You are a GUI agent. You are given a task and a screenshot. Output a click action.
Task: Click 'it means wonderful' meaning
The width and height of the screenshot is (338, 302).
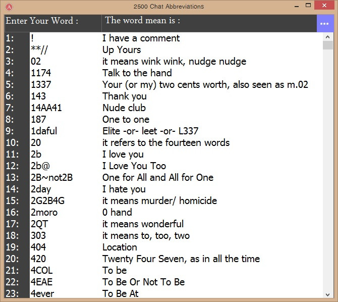[143, 224]
